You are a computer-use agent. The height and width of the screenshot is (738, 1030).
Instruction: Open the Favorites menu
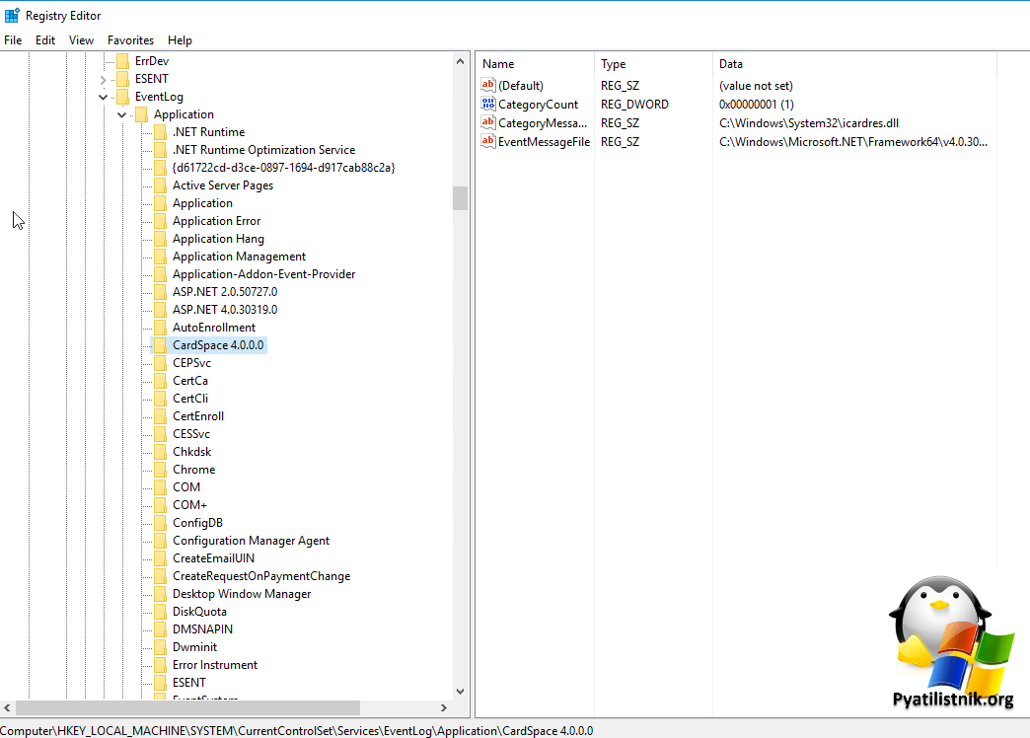(x=130, y=40)
